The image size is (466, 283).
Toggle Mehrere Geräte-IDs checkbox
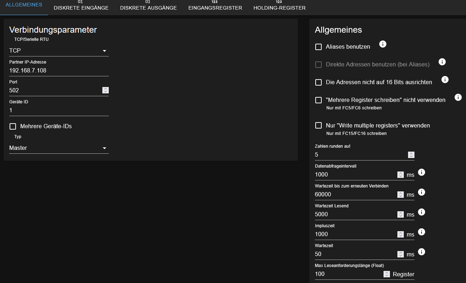coord(13,126)
